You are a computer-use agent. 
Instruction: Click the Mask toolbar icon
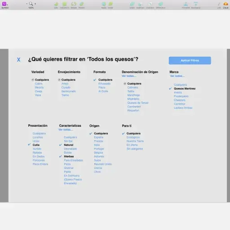[x=104, y=4]
